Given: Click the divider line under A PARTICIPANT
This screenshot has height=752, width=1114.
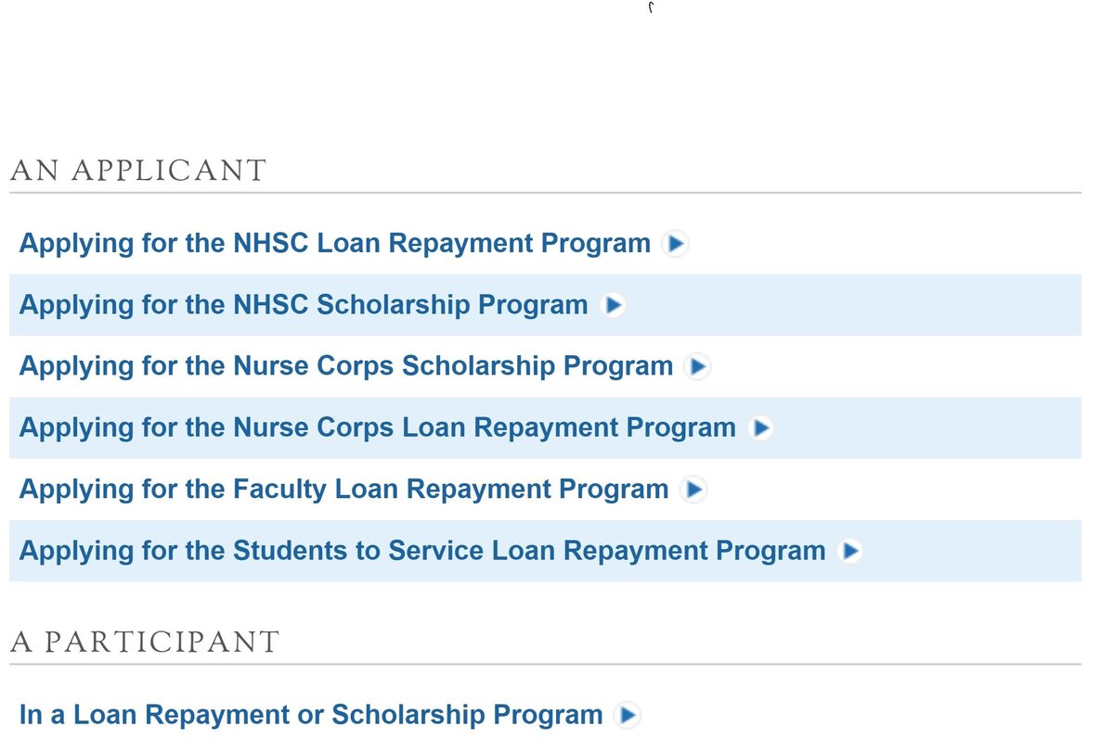Looking at the screenshot, I should (546, 664).
